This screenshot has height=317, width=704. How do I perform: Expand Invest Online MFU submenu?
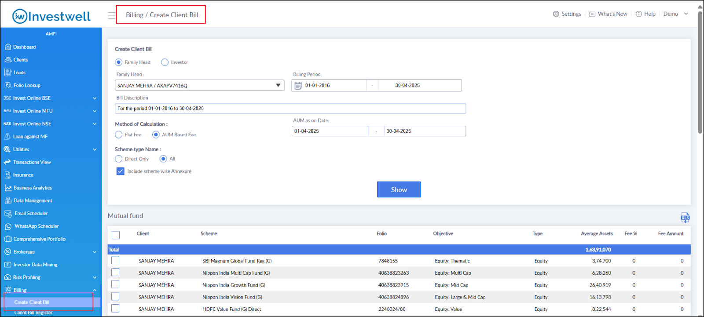click(95, 111)
